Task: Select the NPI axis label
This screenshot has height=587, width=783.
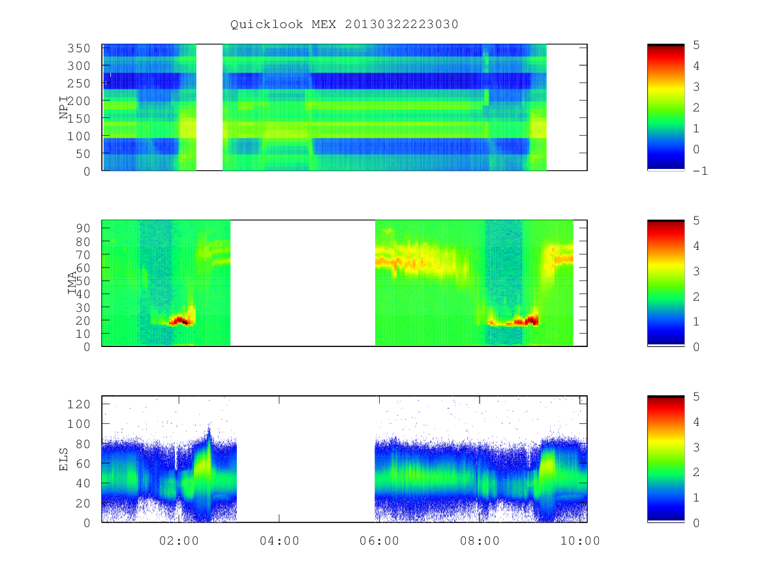Action: point(64,108)
